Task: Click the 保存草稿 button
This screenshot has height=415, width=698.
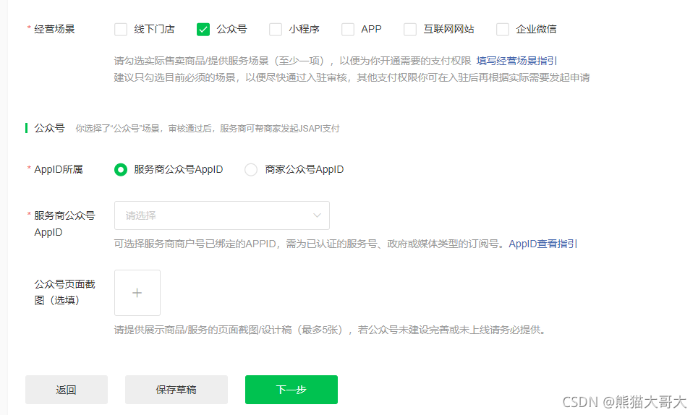Action: click(x=176, y=390)
